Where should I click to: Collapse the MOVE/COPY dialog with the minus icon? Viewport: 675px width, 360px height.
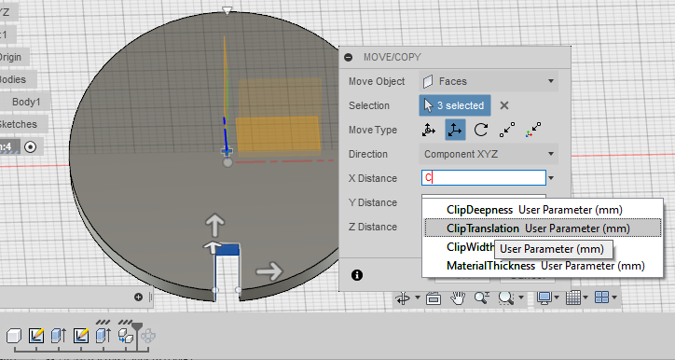click(x=349, y=57)
